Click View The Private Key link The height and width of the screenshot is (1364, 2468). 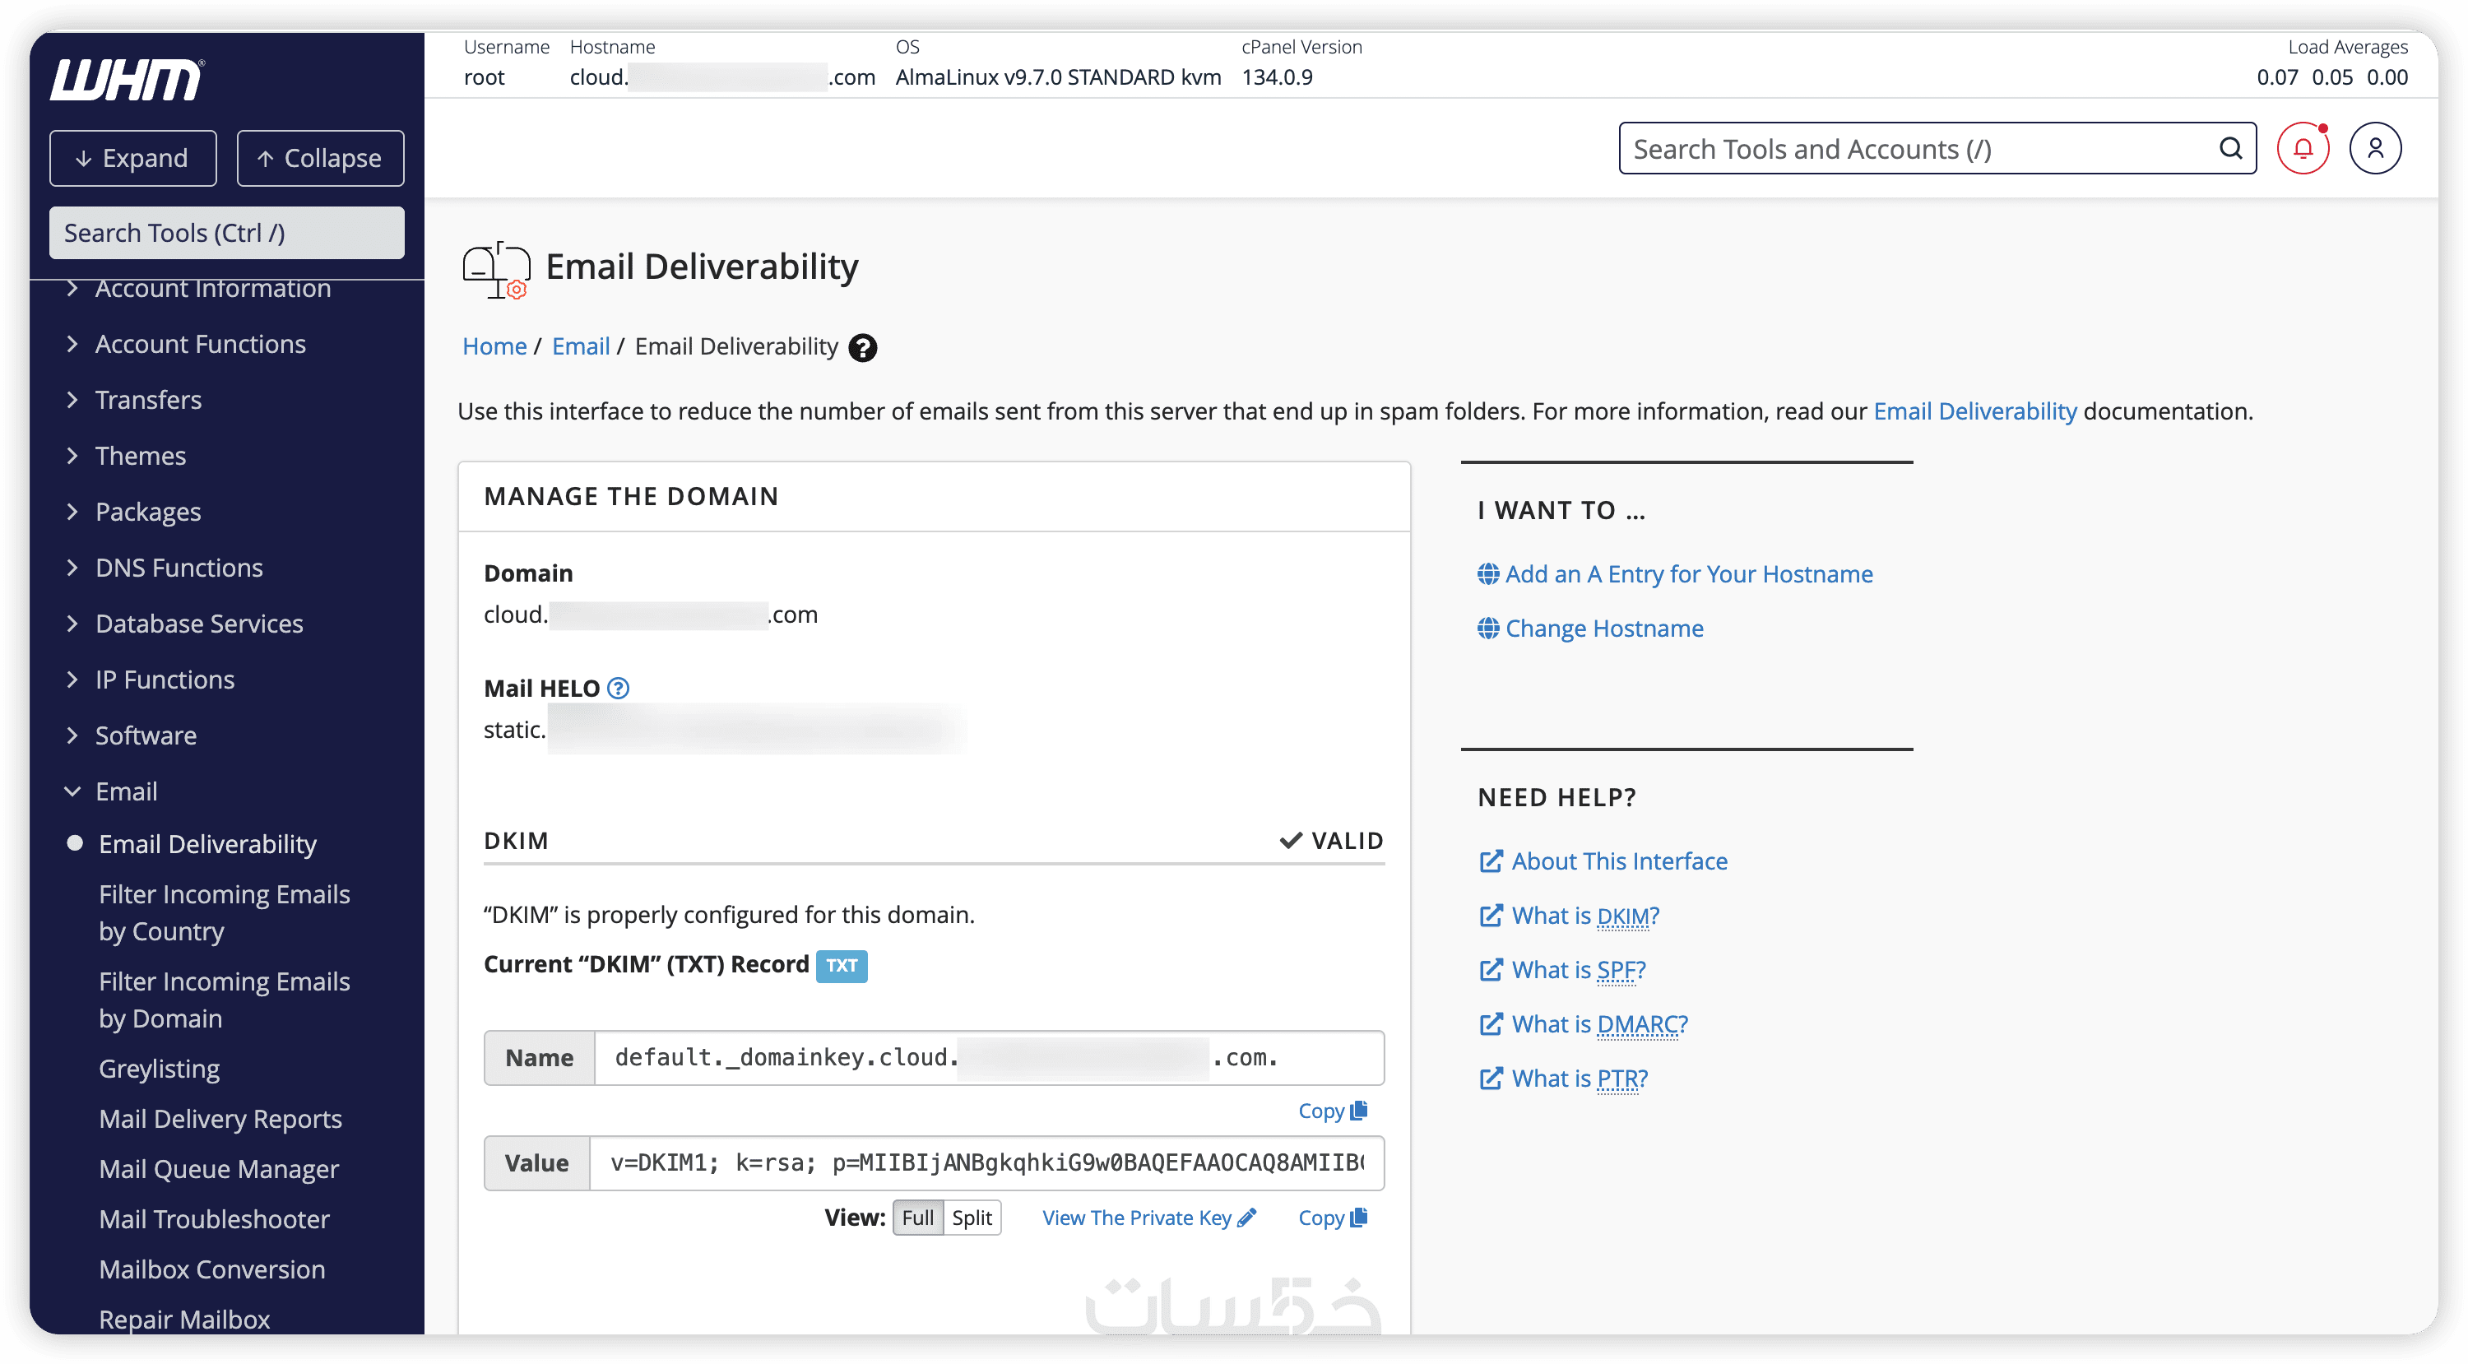[x=1148, y=1218]
